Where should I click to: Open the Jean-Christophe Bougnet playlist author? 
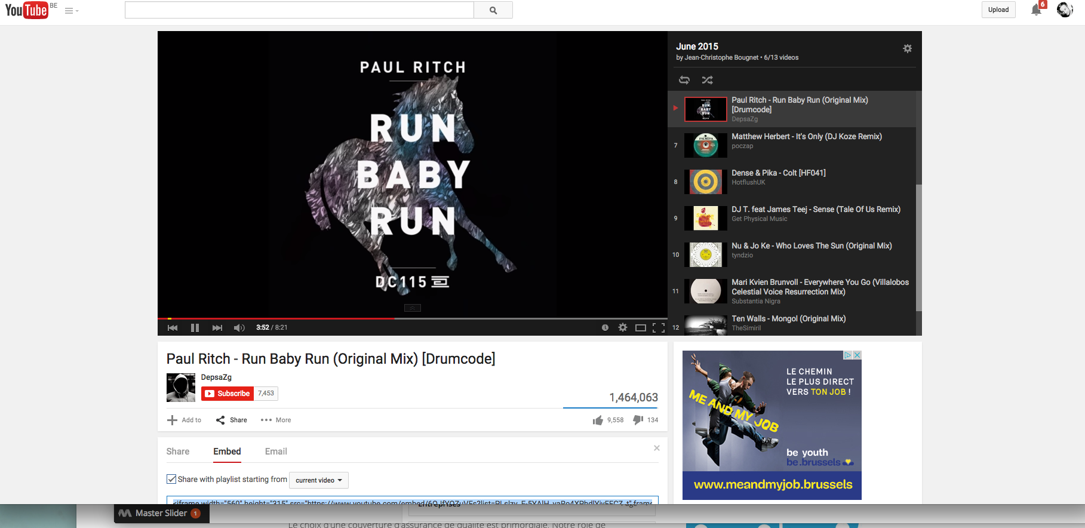coord(721,57)
